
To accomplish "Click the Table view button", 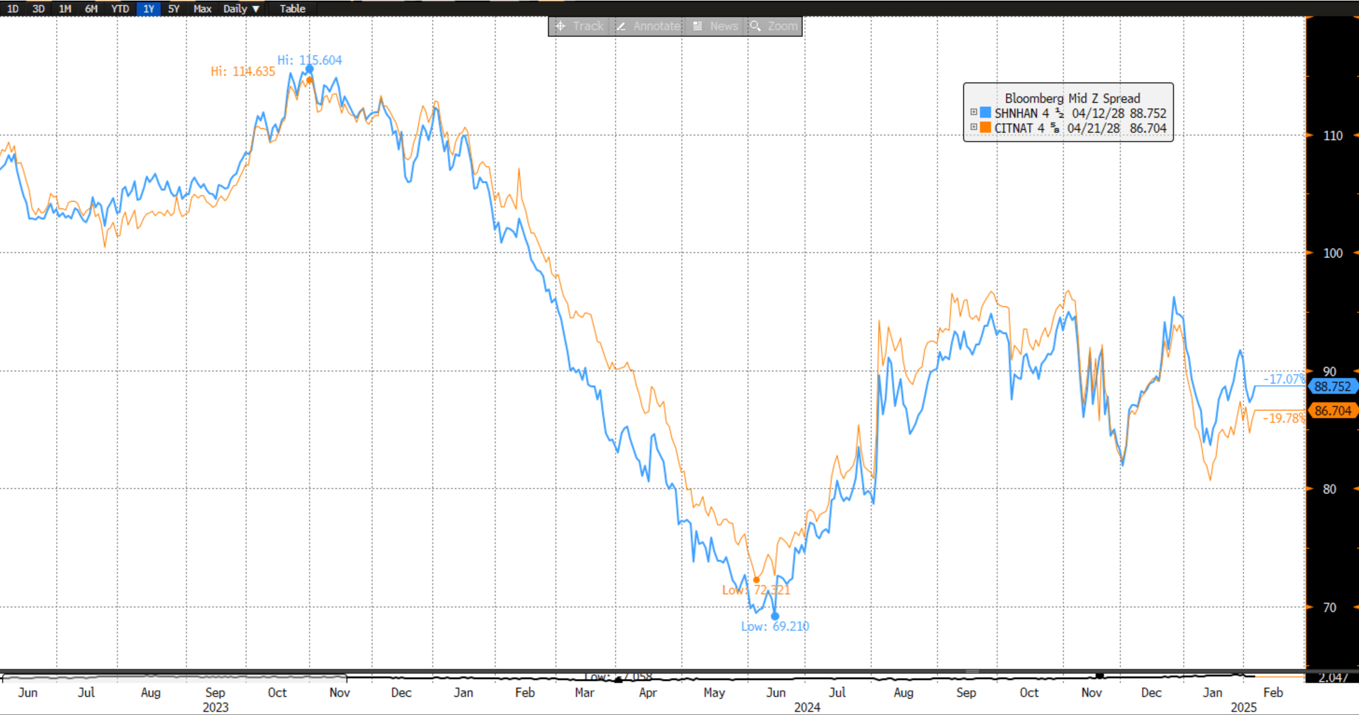I will click(292, 9).
